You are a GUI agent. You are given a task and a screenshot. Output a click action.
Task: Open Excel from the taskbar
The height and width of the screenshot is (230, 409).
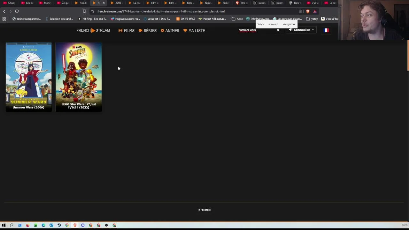[35, 225]
